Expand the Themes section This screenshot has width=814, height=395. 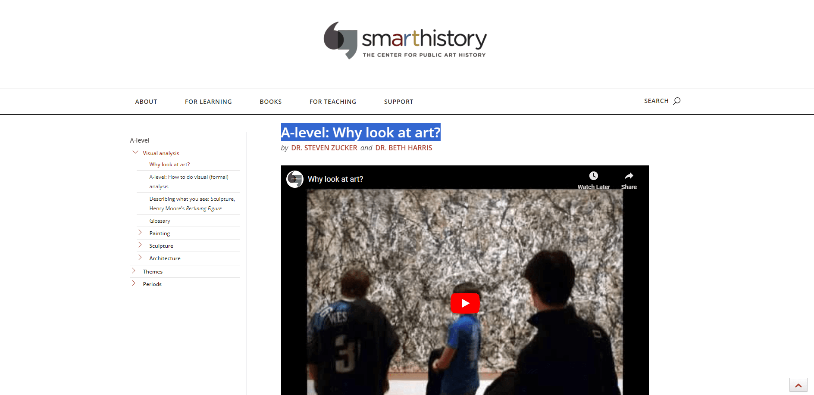133,271
